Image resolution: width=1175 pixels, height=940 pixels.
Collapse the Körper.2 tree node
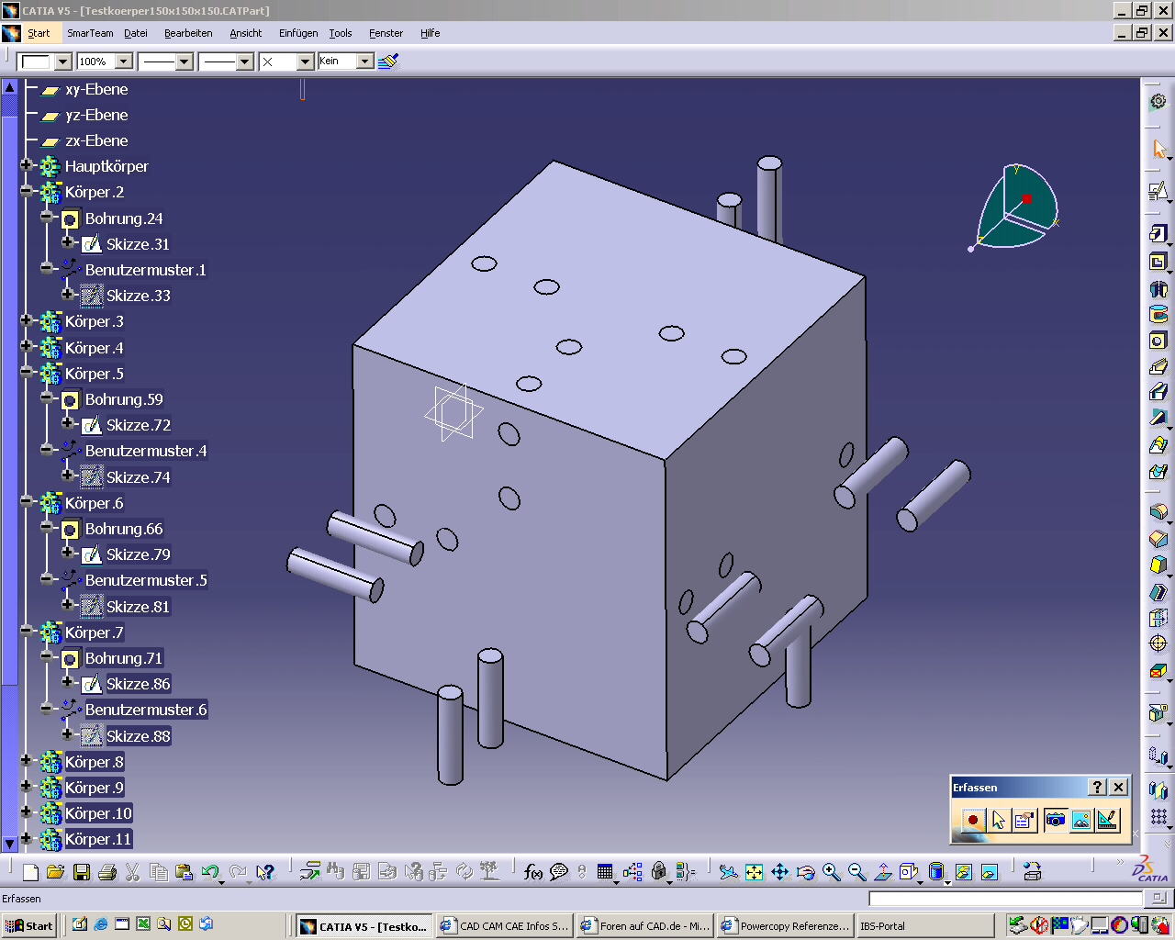(x=27, y=191)
